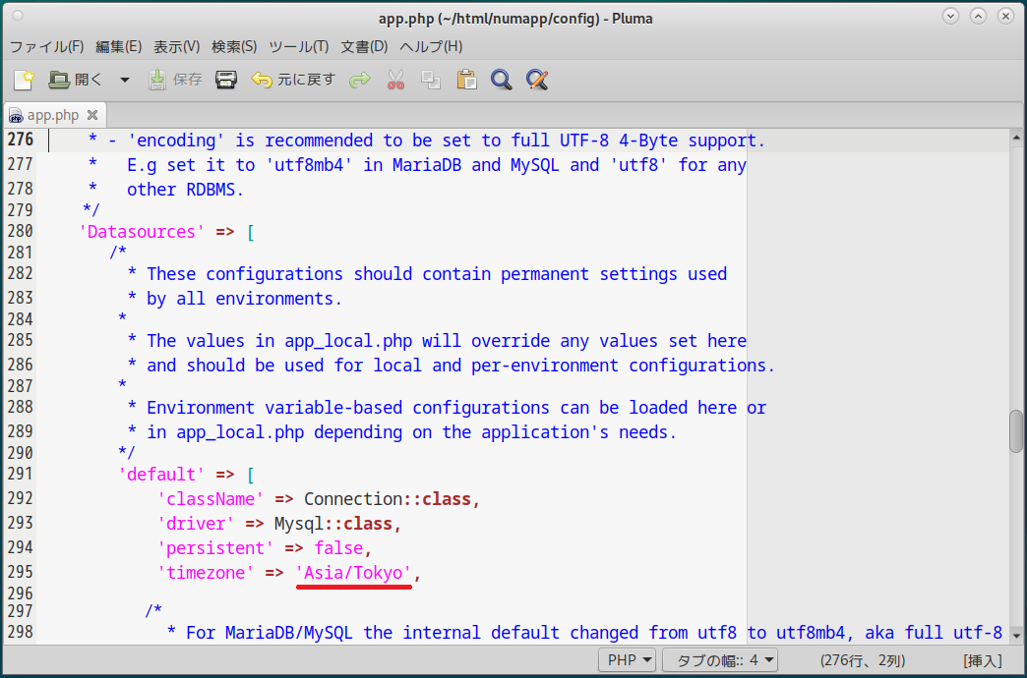This screenshot has height=678, width=1027.
Task: Open find and replace tool
Action: pos(536,80)
